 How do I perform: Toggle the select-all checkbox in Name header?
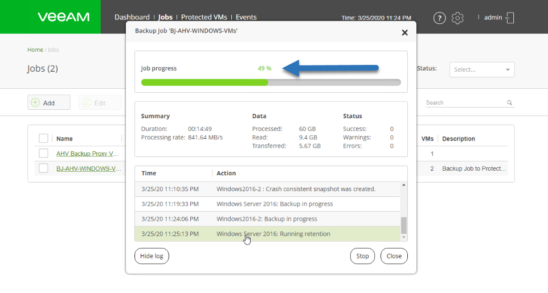click(x=43, y=138)
